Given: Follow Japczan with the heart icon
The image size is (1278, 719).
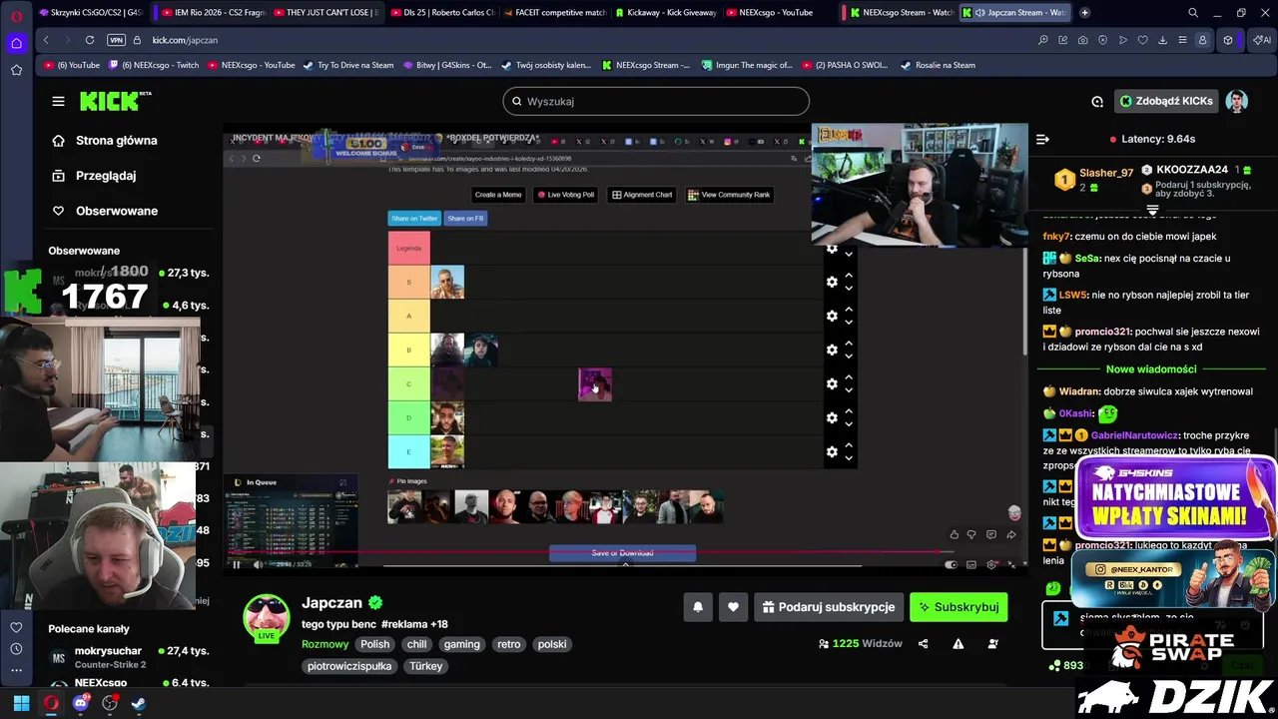Looking at the screenshot, I should tap(733, 606).
